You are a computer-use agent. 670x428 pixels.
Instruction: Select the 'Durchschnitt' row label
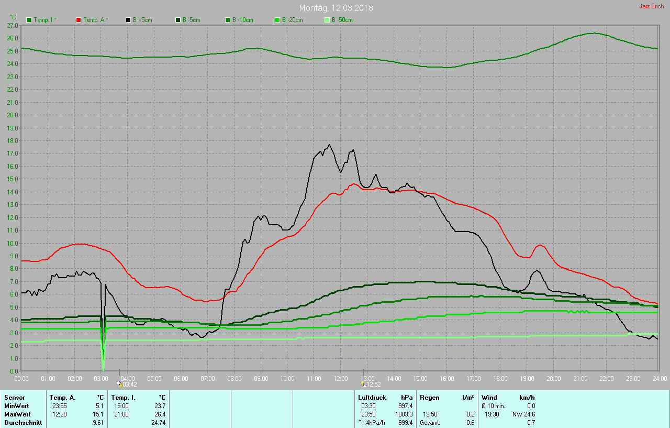pos(23,423)
